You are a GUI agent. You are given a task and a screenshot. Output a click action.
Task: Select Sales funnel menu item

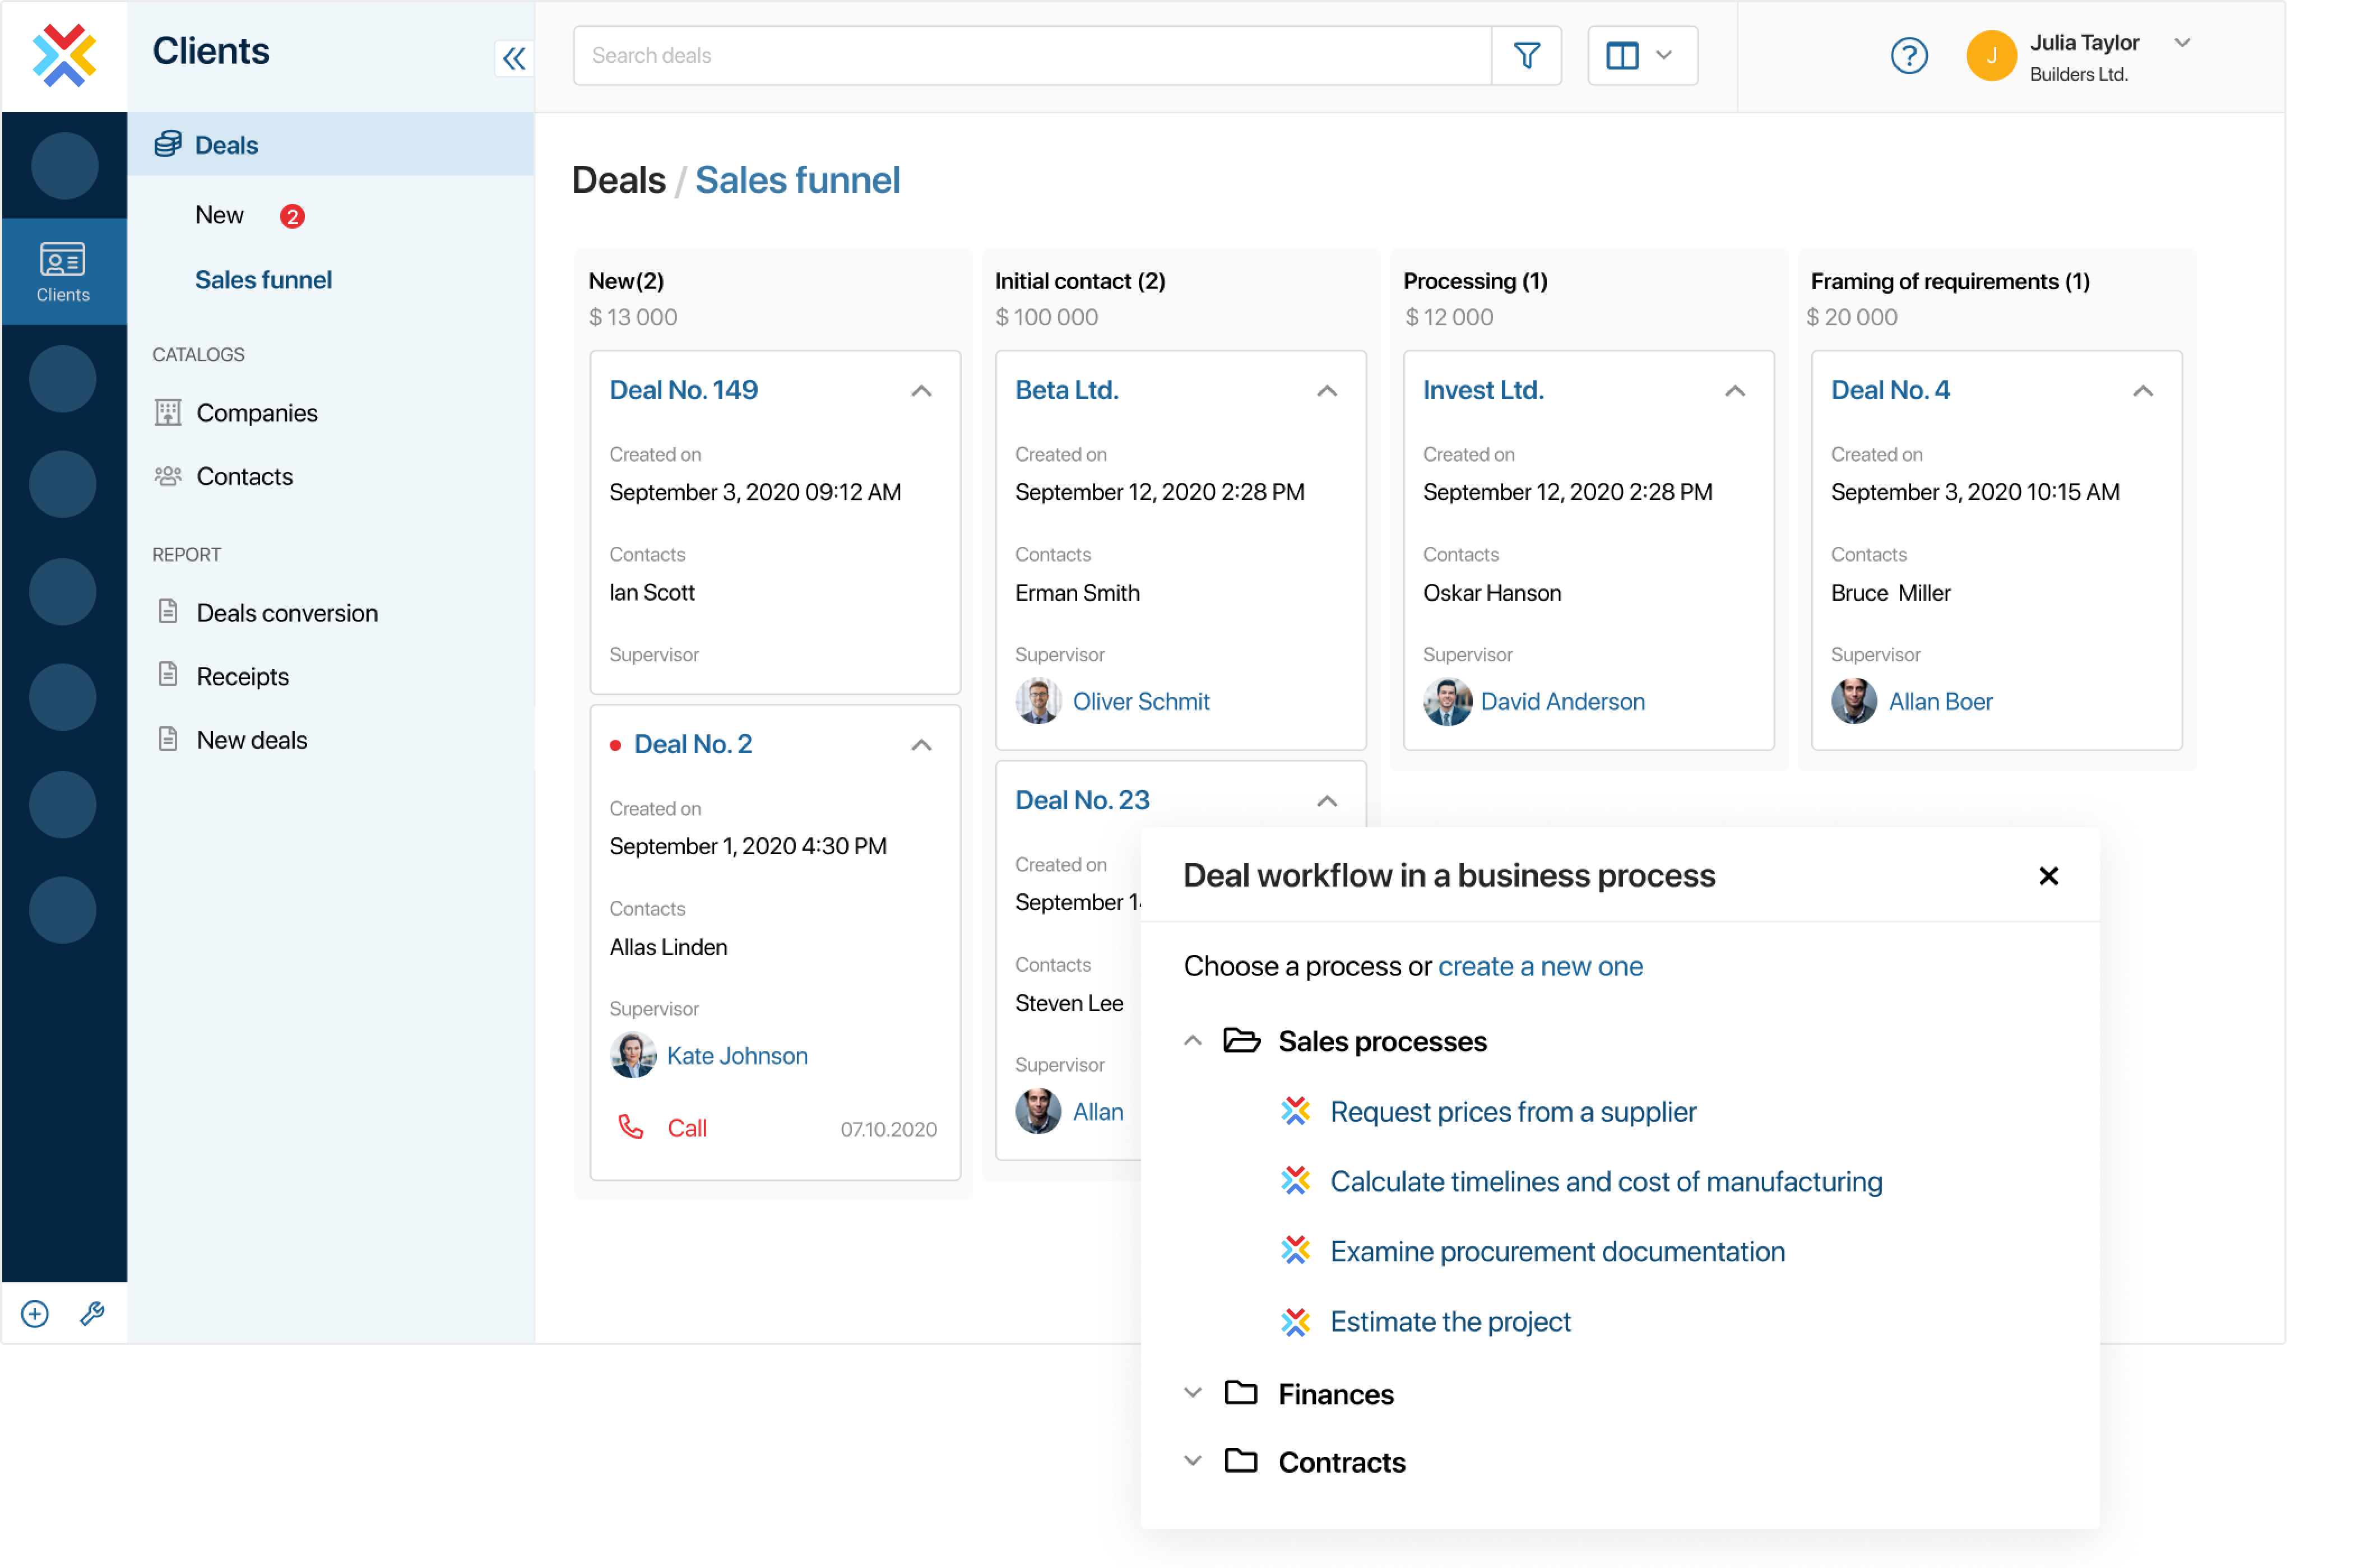(x=265, y=279)
